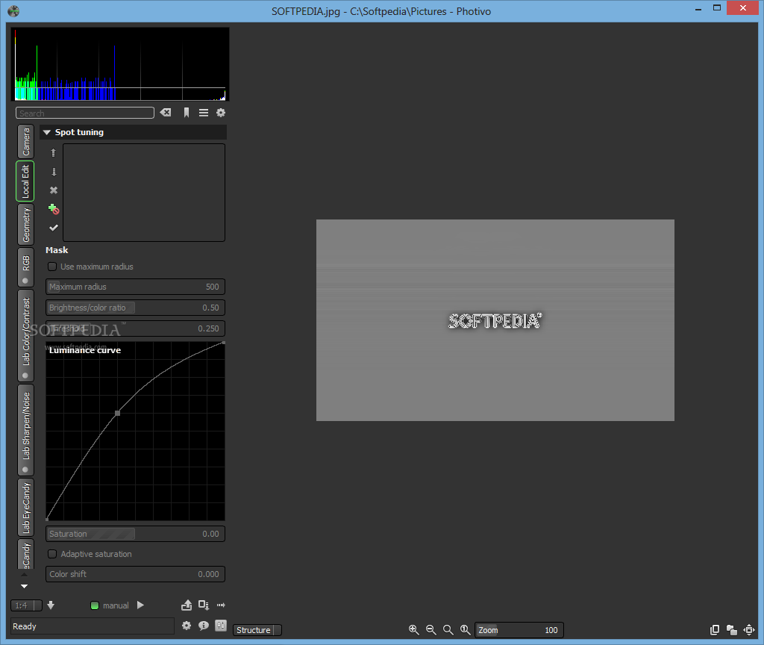The image size is (764, 645).
Task: Toggle the green manual mode indicator
Action: [x=95, y=605]
